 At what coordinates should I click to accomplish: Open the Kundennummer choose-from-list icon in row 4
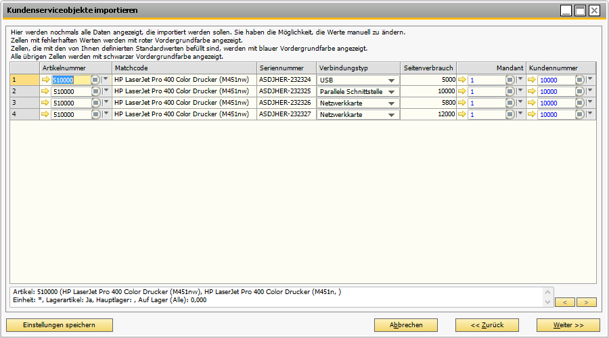[x=580, y=114]
